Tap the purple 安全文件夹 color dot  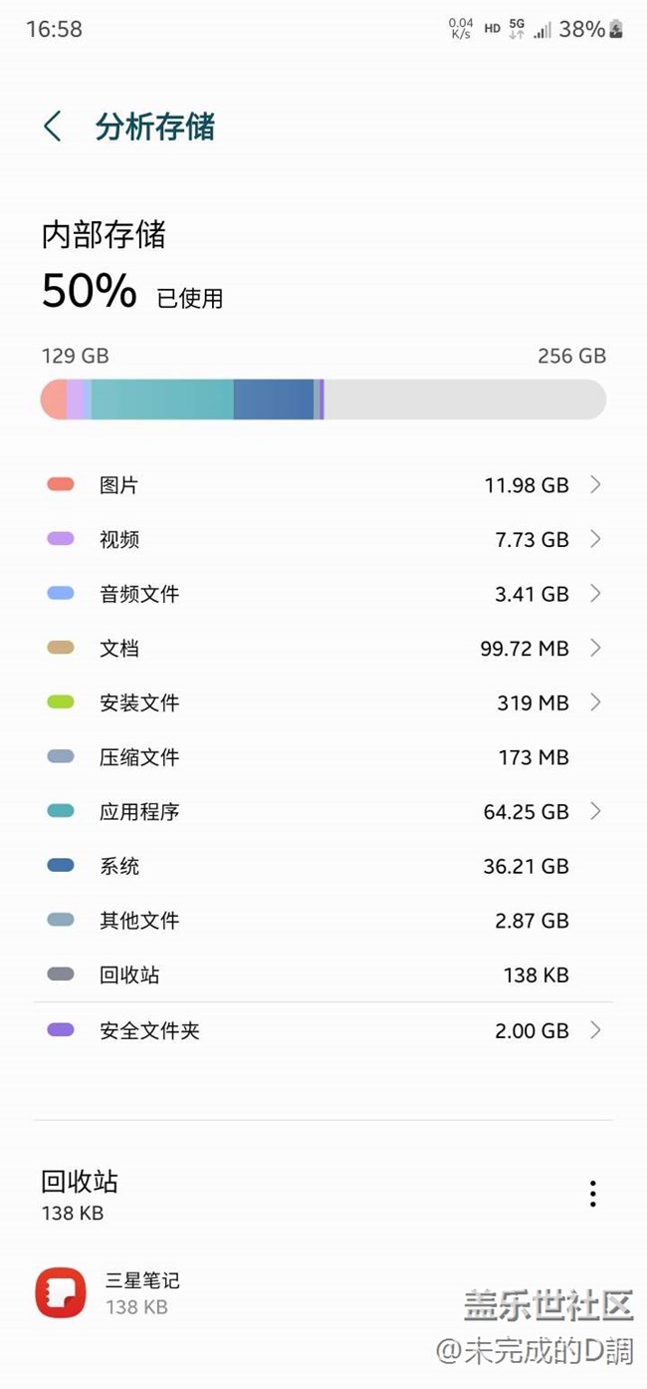(61, 1029)
